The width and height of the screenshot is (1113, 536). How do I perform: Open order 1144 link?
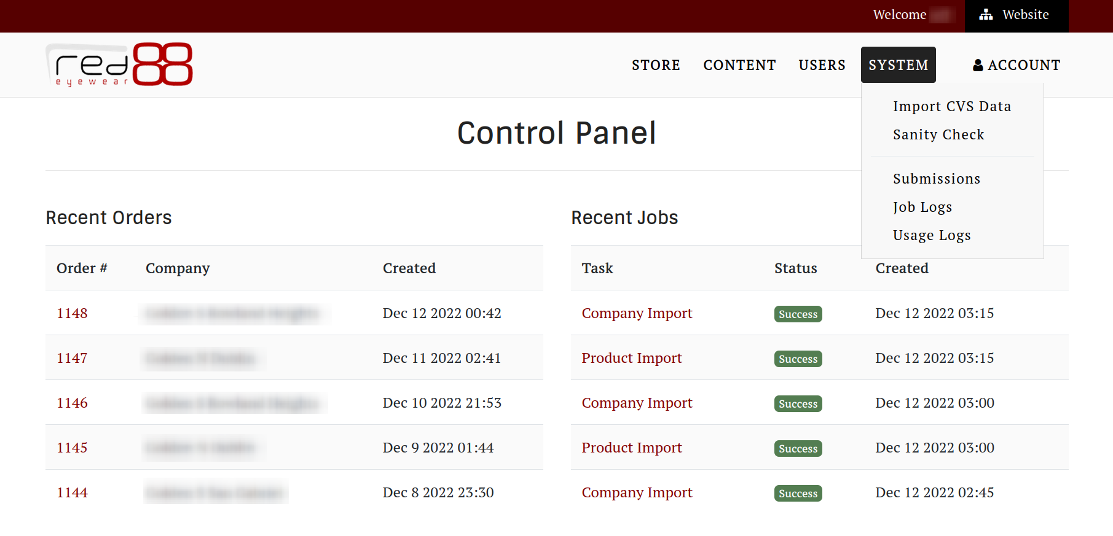[x=72, y=492]
